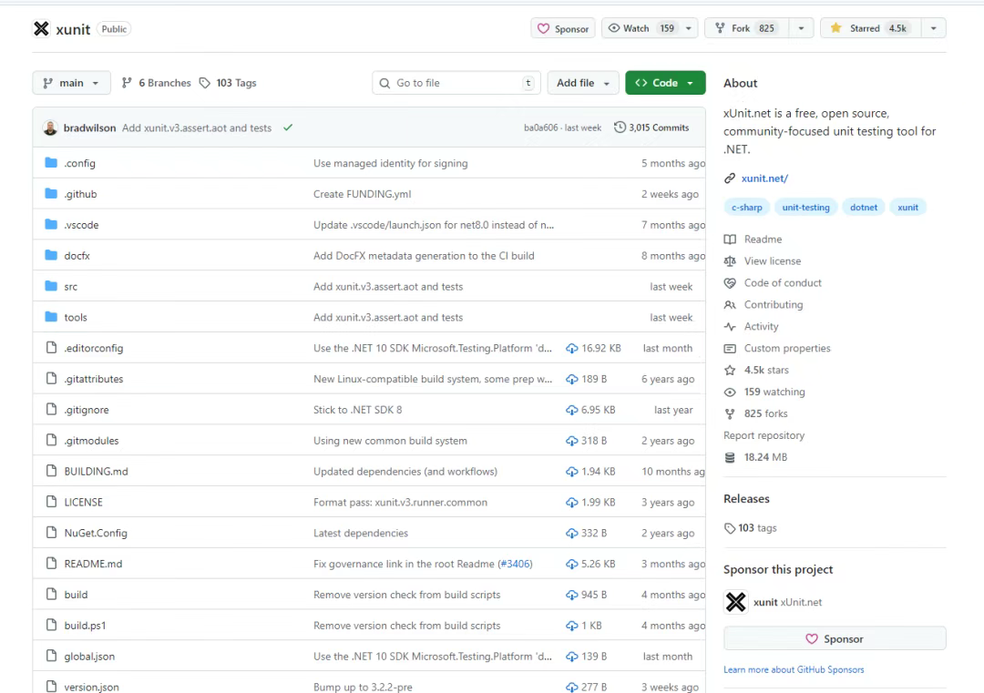
Task: Open the global.json file
Action: point(89,657)
